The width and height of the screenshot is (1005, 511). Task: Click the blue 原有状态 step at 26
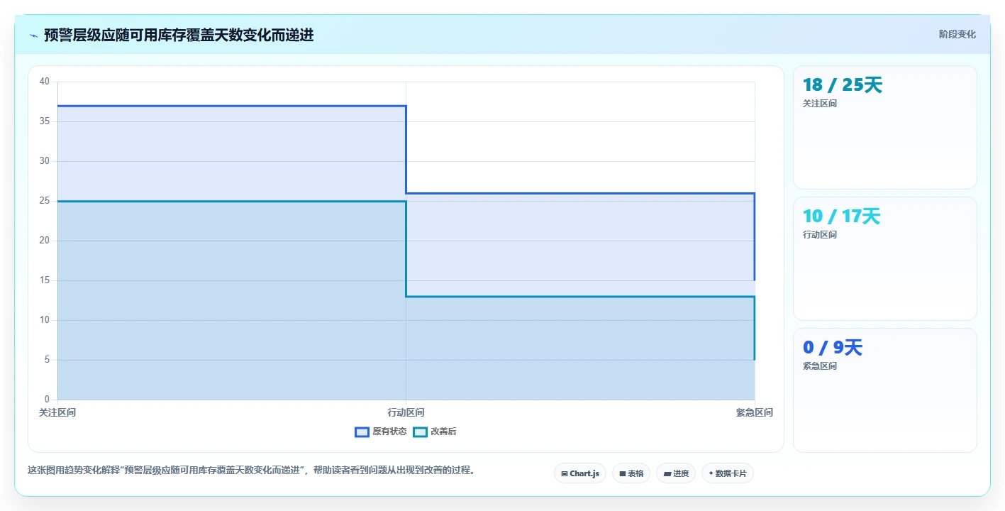point(580,193)
